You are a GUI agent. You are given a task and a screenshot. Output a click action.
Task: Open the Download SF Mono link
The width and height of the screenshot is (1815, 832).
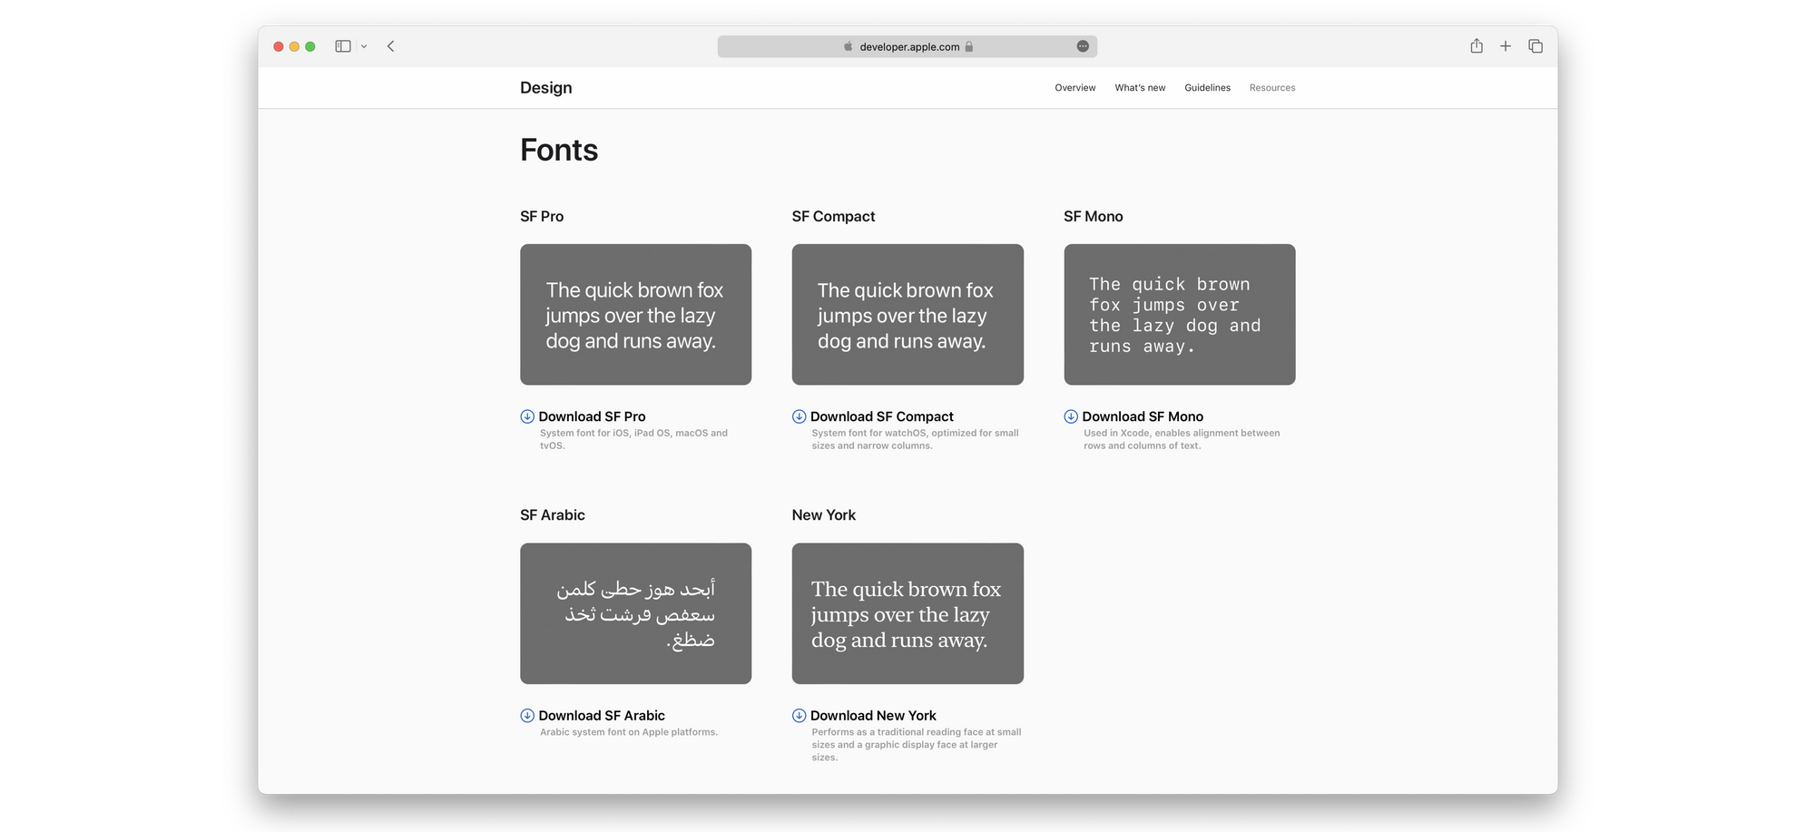coord(1143,416)
